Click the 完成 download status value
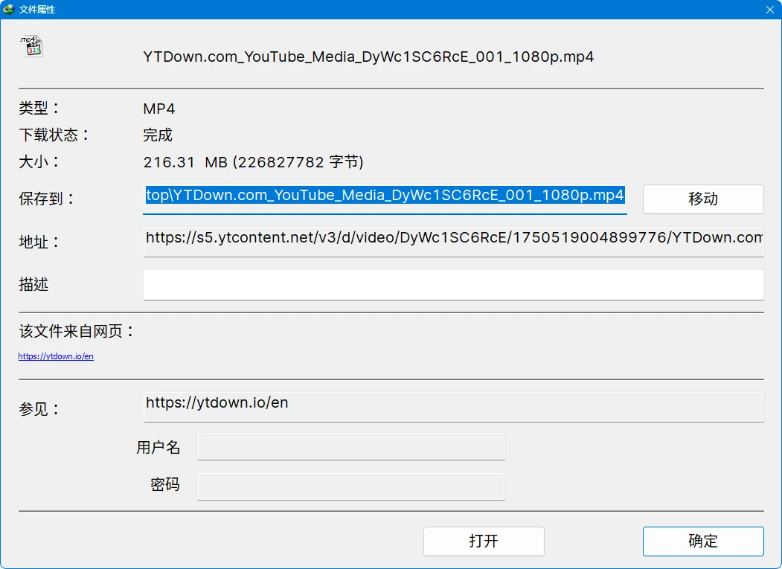Viewport: 782px width, 569px height. [x=158, y=135]
